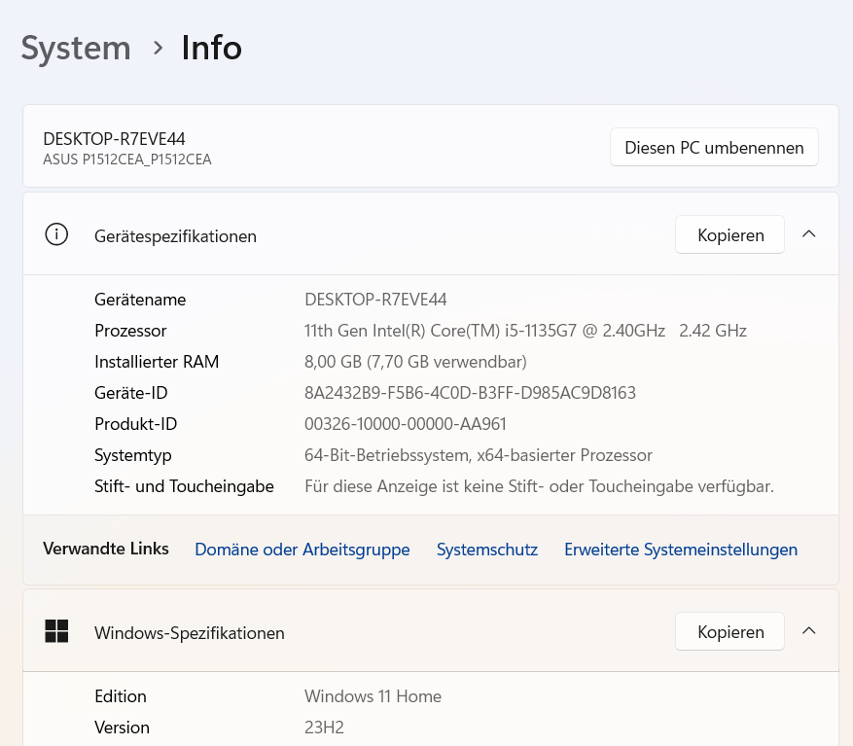Click the Geräte-ID label
Image resolution: width=853 pixels, height=746 pixels.
(131, 392)
